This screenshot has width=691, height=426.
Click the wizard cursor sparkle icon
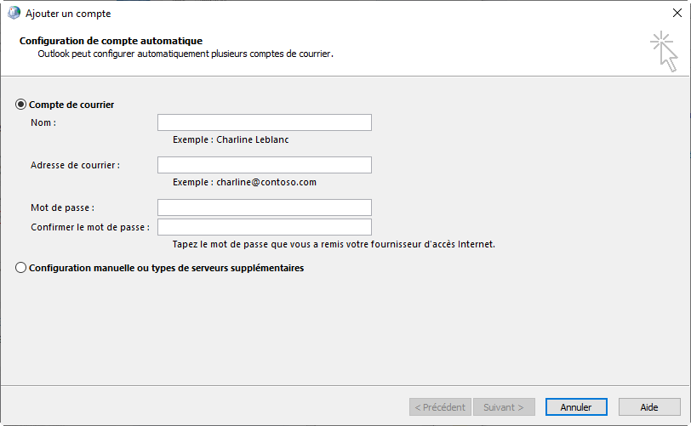[x=665, y=51]
